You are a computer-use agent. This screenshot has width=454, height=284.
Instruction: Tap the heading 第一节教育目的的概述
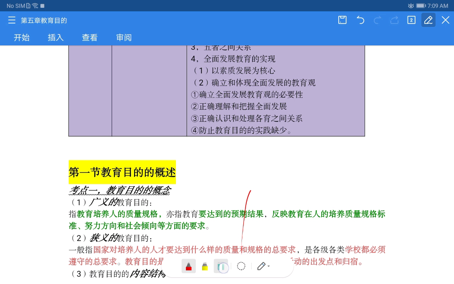pos(122,172)
